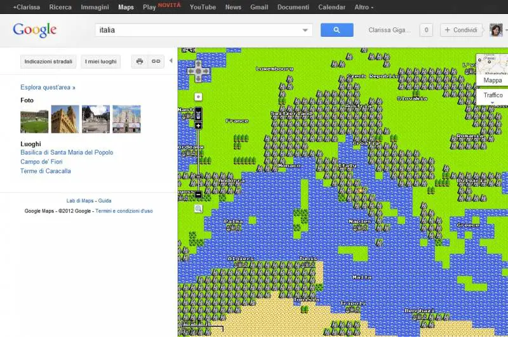This screenshot has height=337, width=508.
Task: Click the magnifier zoom-box icon on map
Action: (198, 208)
